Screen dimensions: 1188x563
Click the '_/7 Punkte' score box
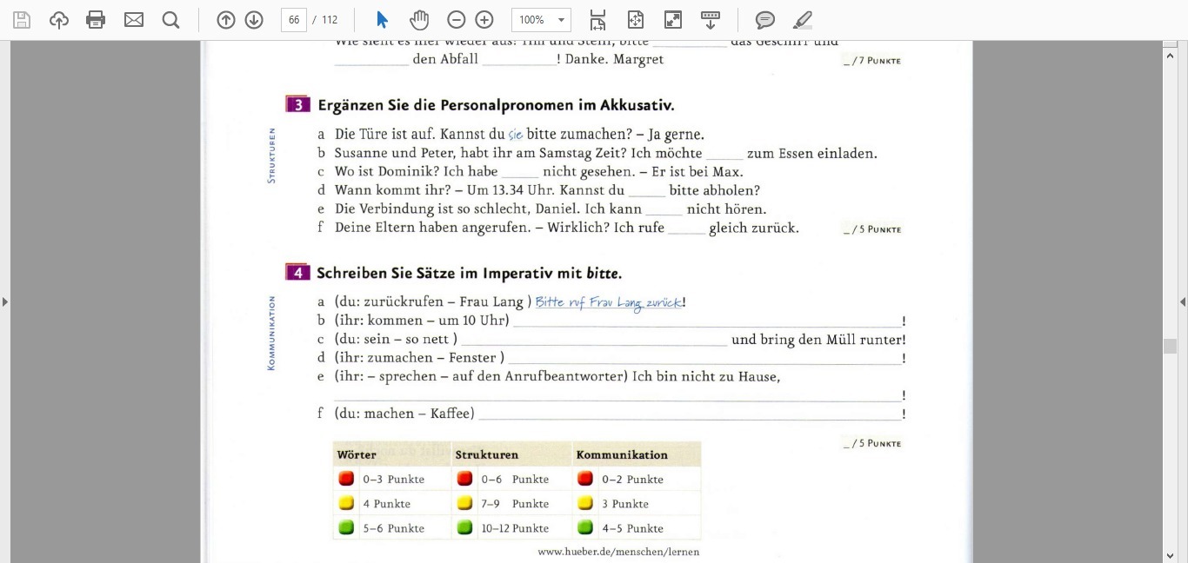tap(872, 61)
